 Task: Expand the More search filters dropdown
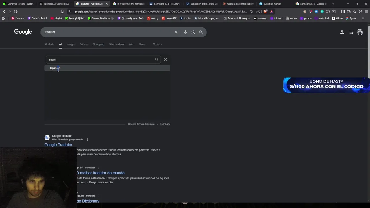[x=143, y=44]
